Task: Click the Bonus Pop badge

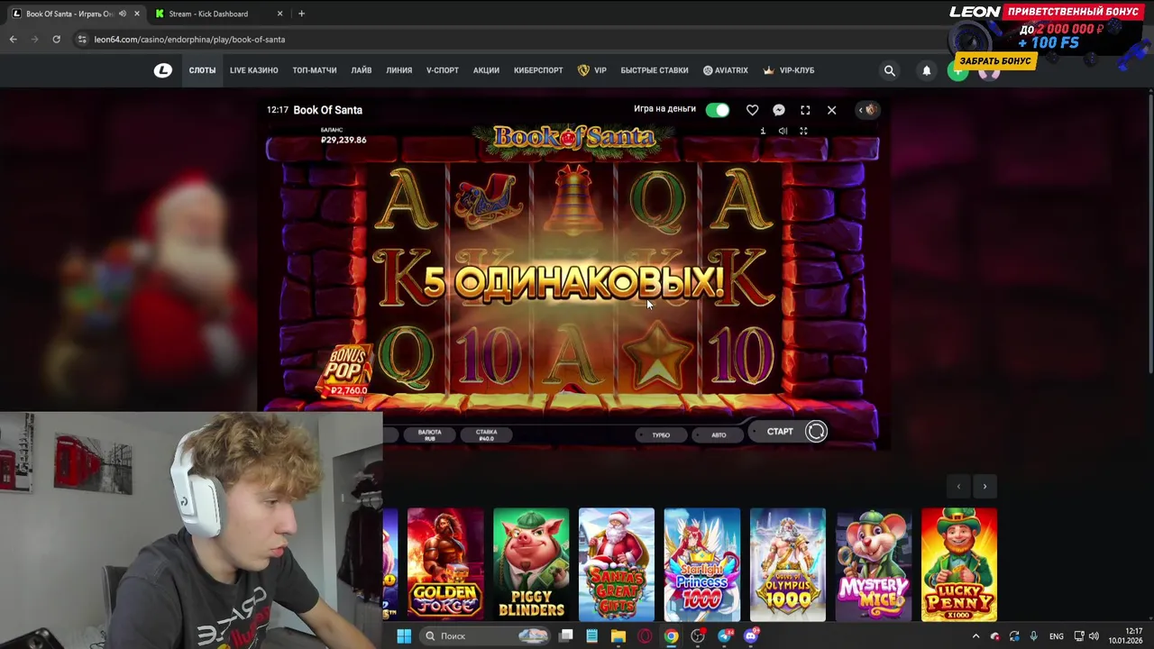Action: 348,370
